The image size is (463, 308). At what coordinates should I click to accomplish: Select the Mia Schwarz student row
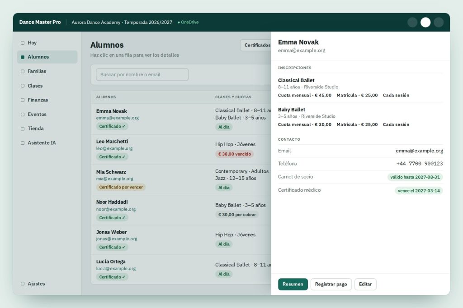181,179
